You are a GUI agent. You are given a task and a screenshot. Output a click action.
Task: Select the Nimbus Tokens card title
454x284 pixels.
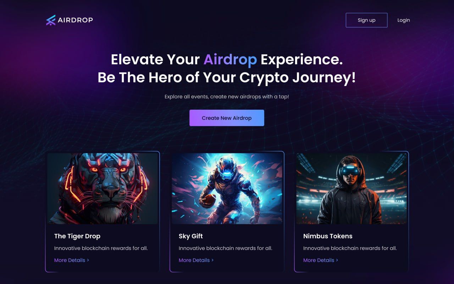point(328,236)
